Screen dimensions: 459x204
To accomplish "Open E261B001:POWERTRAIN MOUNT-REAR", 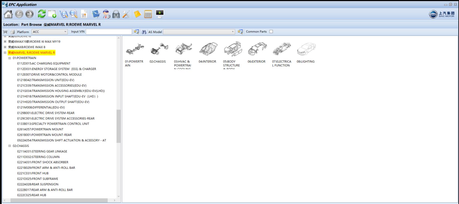I will (44, 135).
